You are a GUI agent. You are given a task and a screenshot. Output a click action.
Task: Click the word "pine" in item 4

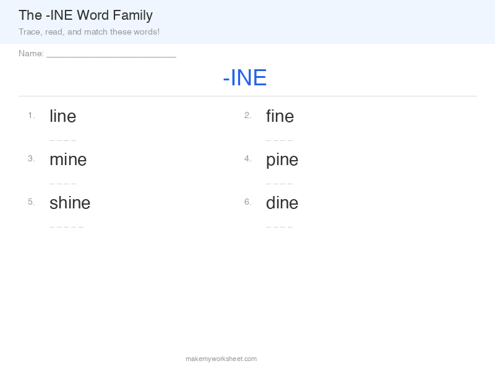[x=282, y=160]
